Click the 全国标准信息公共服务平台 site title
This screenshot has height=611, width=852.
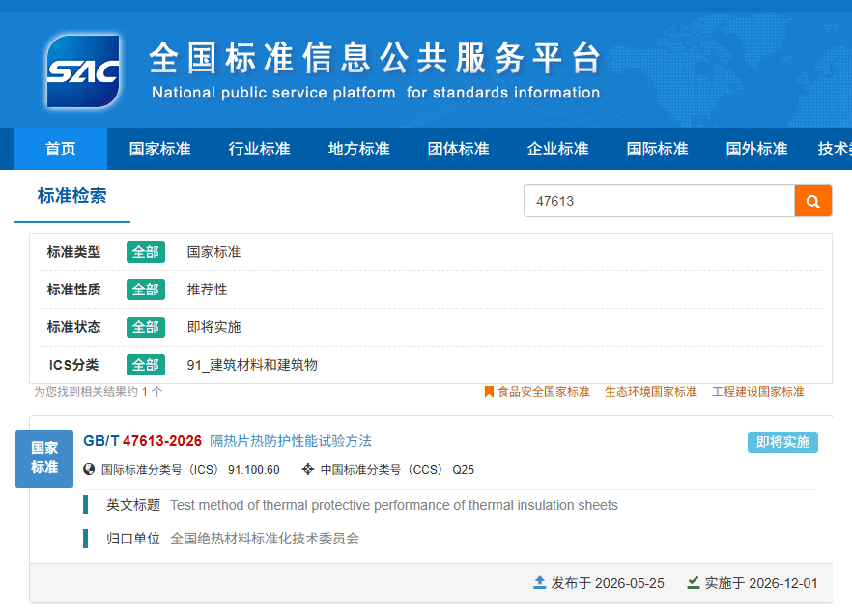(x=375, y=58)
